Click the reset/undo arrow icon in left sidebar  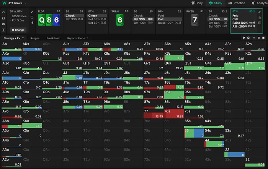[3, 12]
